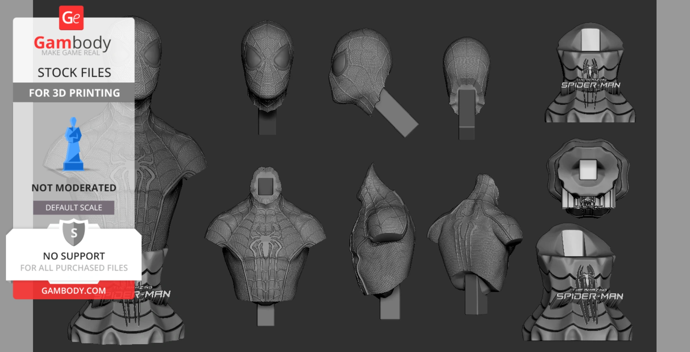
Task: Click the gray shield S icon
Action: 74,233
